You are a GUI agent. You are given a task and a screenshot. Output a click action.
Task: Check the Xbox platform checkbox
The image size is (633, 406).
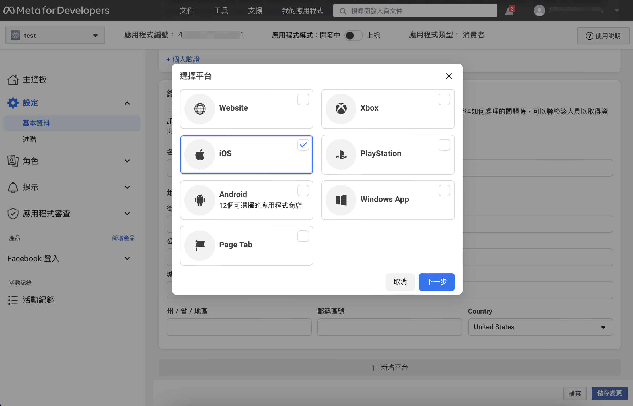point(444,100)
